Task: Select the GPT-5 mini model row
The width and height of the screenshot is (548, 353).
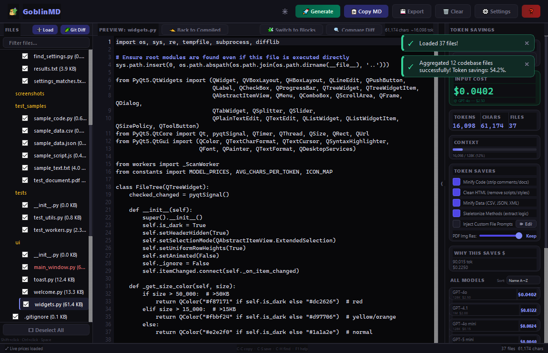Action: [x=495, y=340]
